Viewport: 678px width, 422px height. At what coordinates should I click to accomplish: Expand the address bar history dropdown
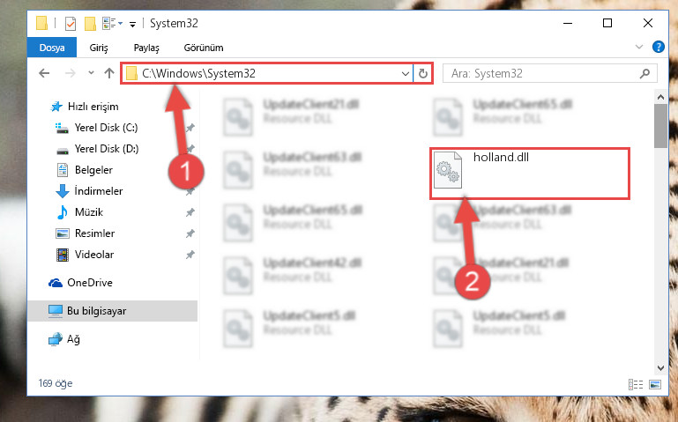click(406, 74)
